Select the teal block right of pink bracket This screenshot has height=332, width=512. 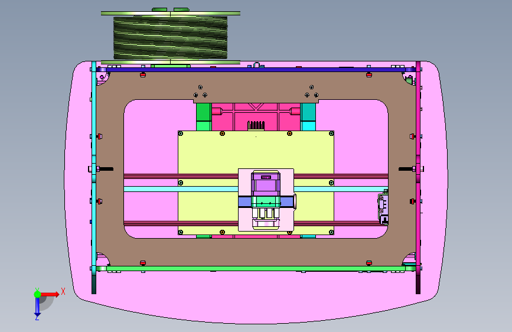coord(308,117)
